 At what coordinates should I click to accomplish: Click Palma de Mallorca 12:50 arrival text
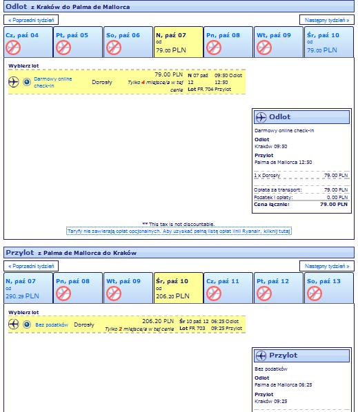(283, 163)
